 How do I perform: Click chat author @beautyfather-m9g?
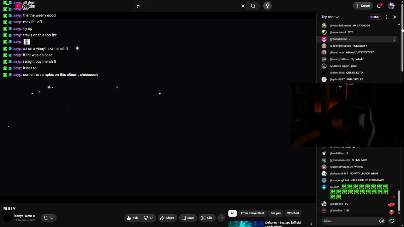342,59
